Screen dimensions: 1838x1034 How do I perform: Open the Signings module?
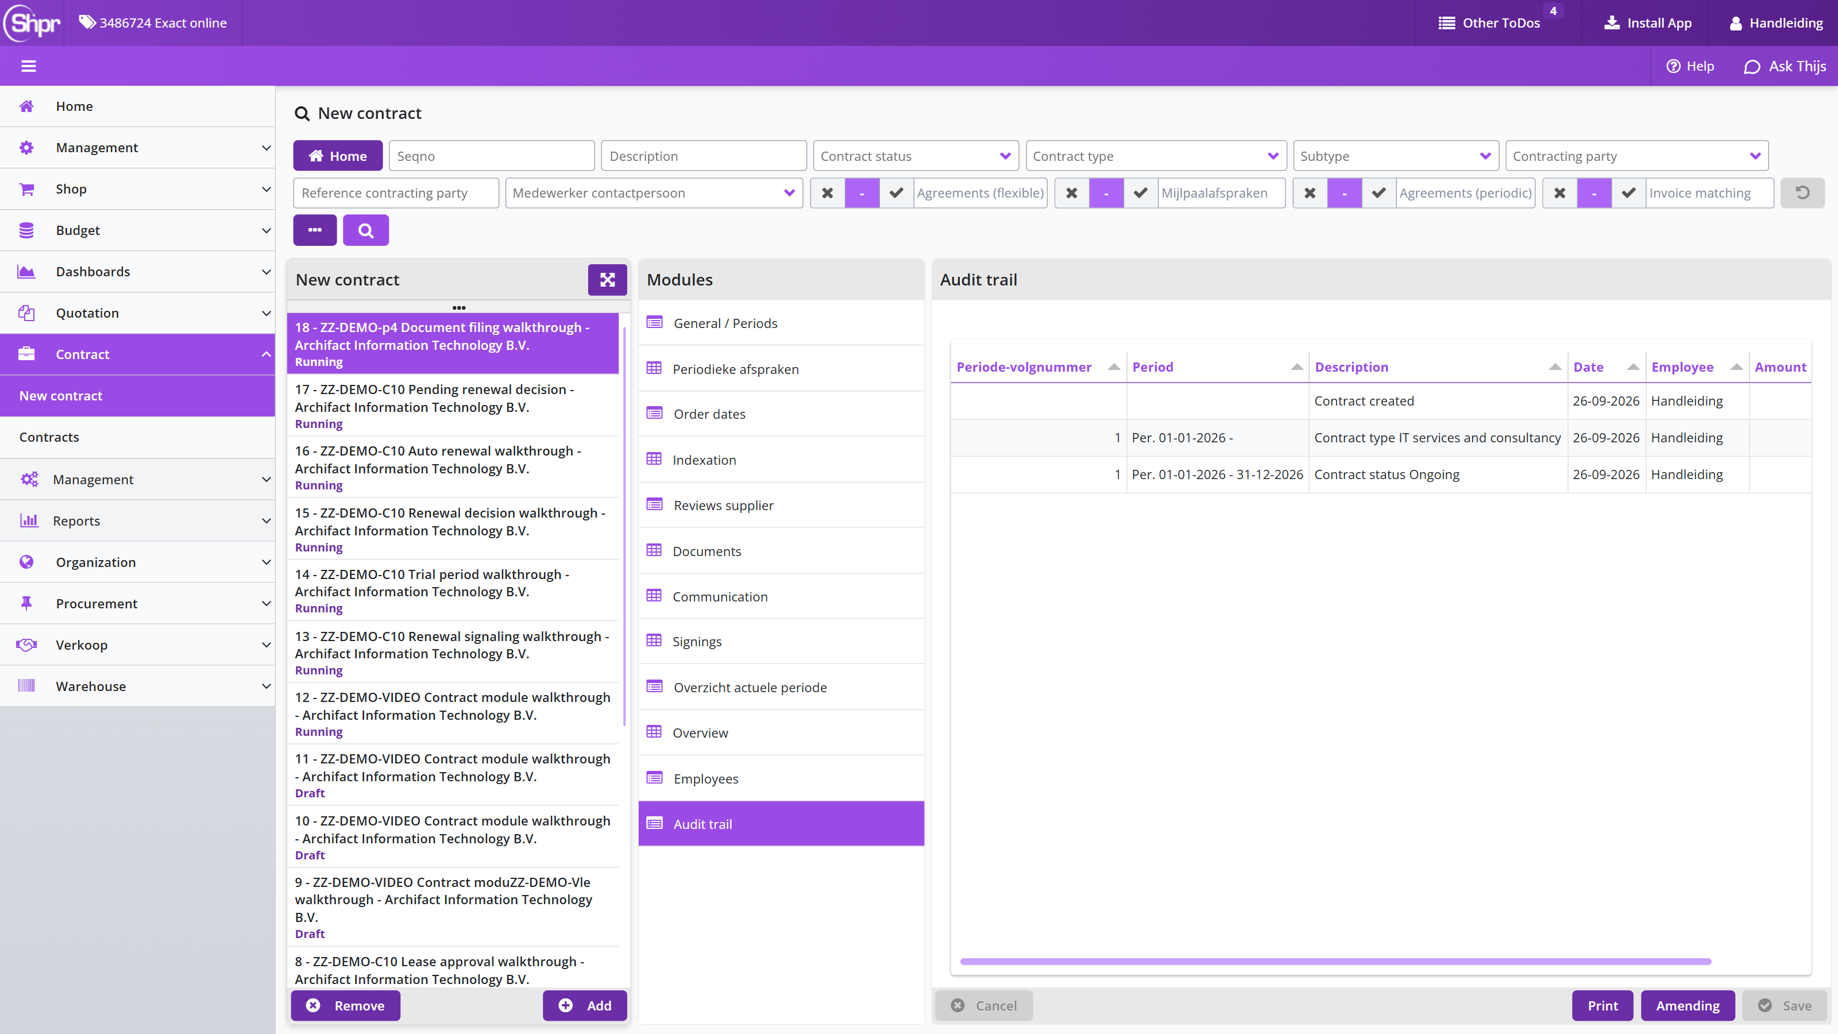pyautogui.click(x=781, y=642)
